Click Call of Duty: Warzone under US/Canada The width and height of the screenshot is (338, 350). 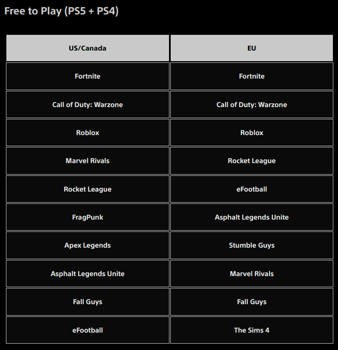coord(87,104)
